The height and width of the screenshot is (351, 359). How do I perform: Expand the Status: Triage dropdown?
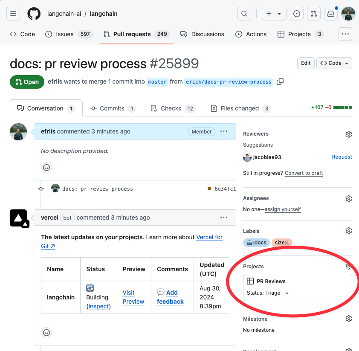287,293
